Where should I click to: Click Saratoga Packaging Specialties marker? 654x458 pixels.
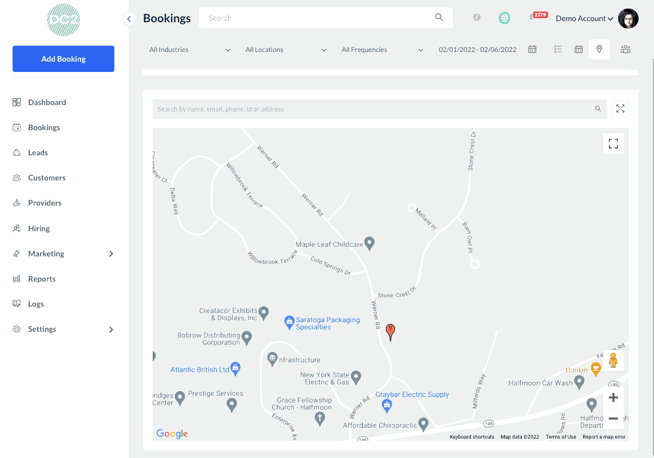pyautogui.click(x=289, y=323)
